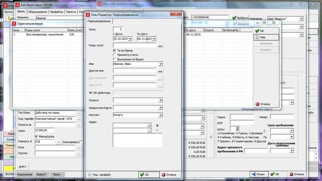Viewport: 322px width, 181px height.
Task: Open the Код тарифа lookup ellipsis button
Action: [79, 119]
